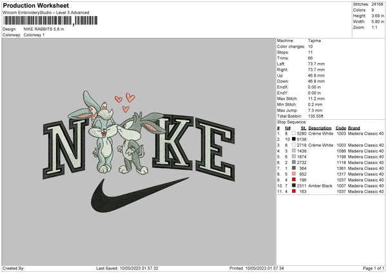Click stitch count 196 in stop row 9

[x=303, y=180]
